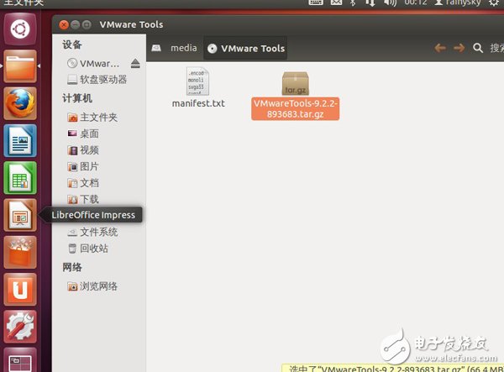Screen dimensions: 504x372
Task: Open the network indicator in top panel
Action: (x=370, y=3)
